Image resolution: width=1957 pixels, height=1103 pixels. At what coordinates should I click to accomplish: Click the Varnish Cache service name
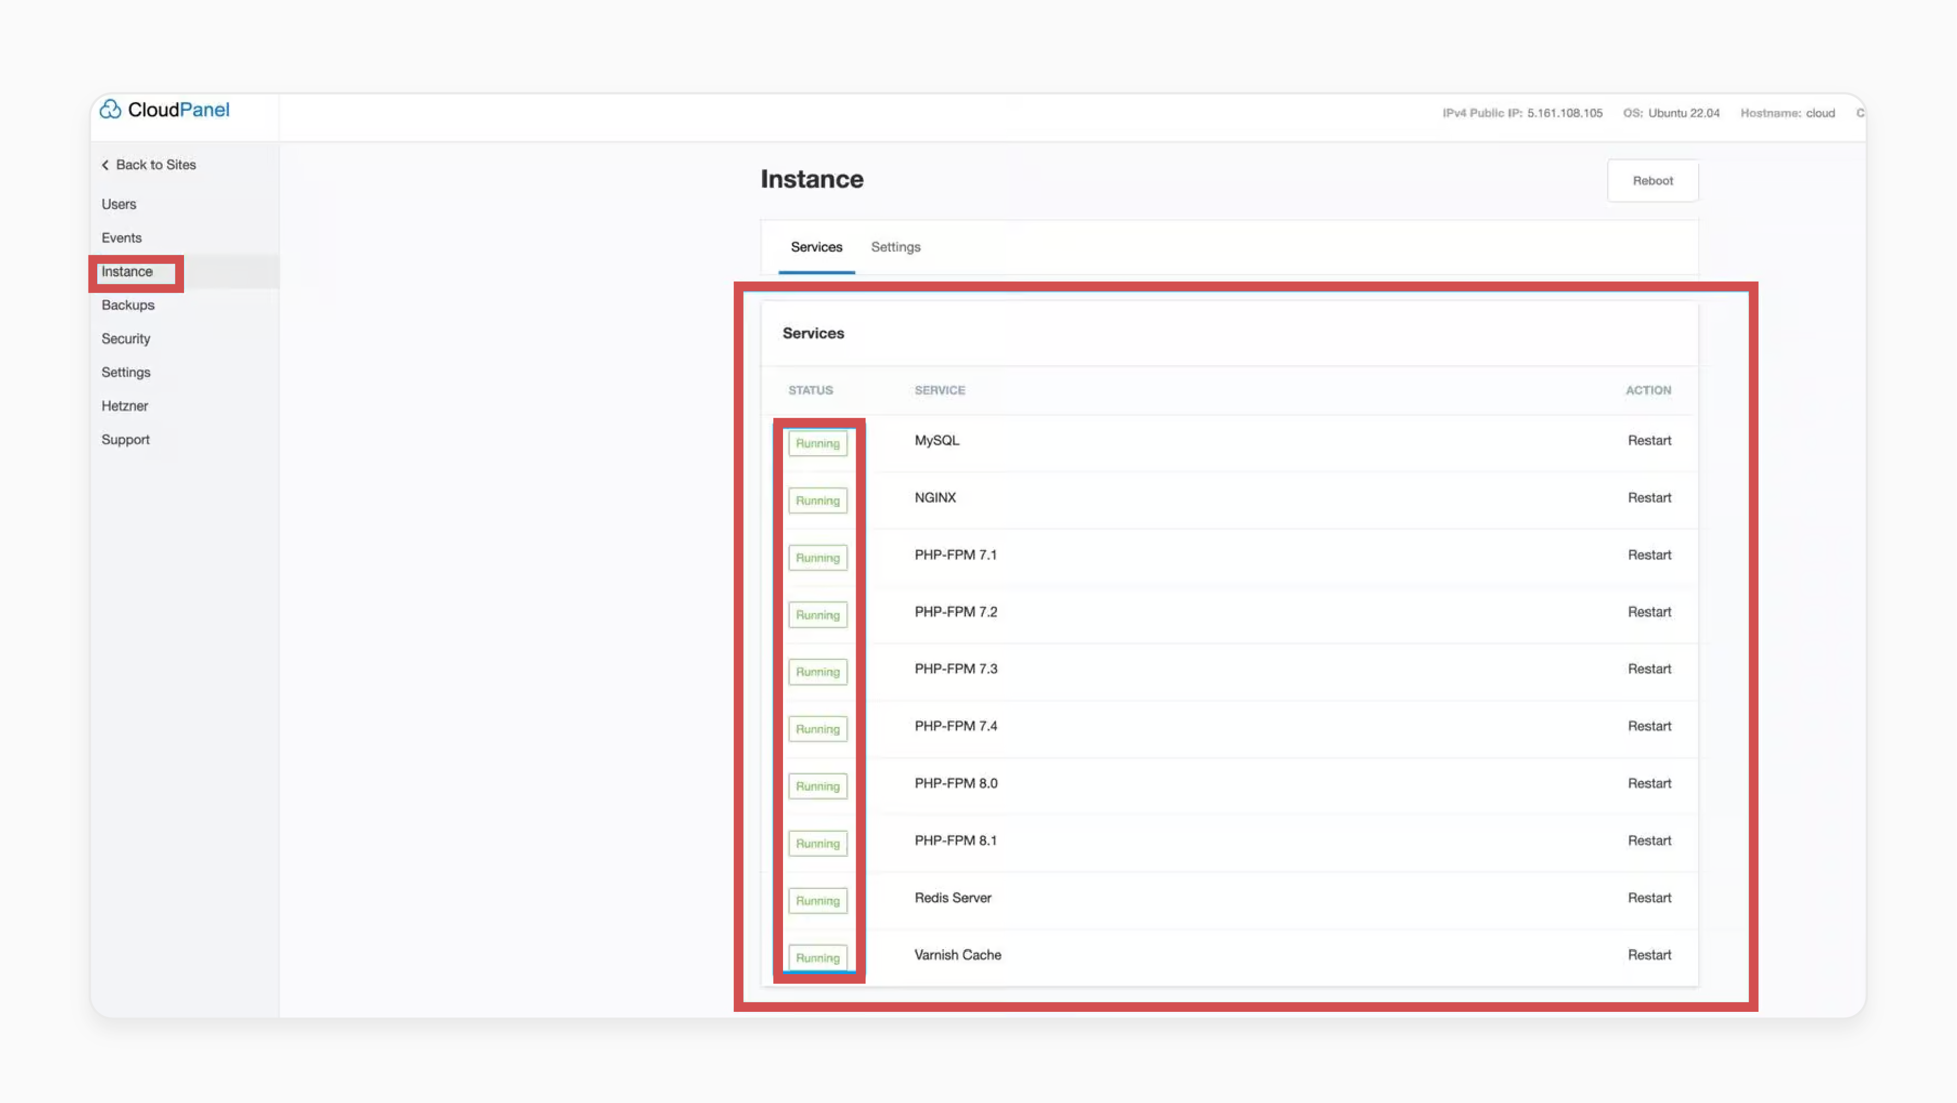tap(957, 955)
